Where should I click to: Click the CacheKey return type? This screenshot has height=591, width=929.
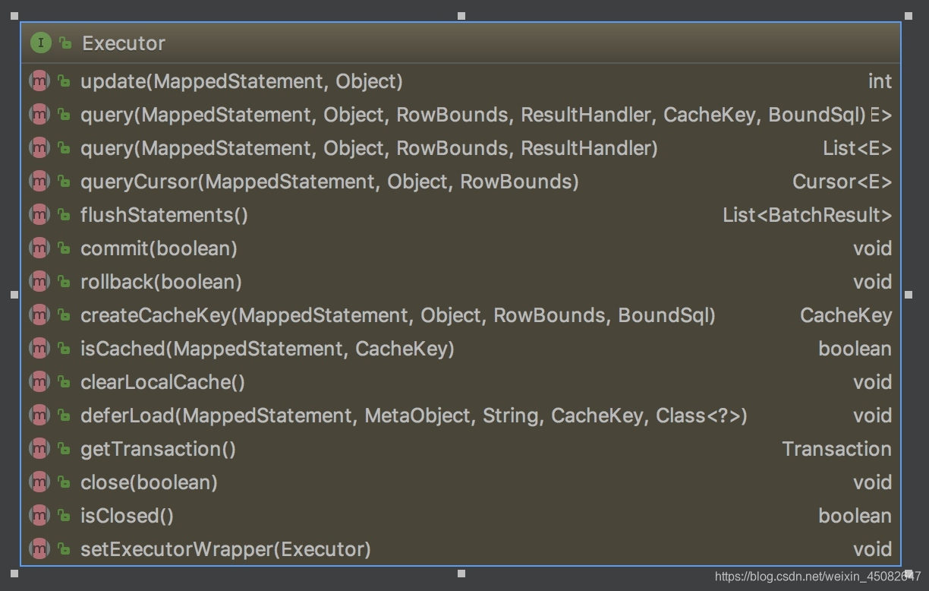[846, 315]
